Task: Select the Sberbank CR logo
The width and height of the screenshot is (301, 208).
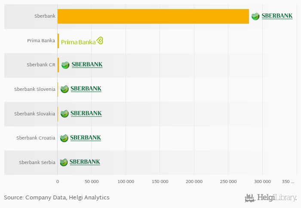Action: tap(82, 65)
